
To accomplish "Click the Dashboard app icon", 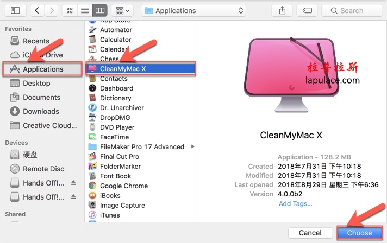I will (92, 88).
